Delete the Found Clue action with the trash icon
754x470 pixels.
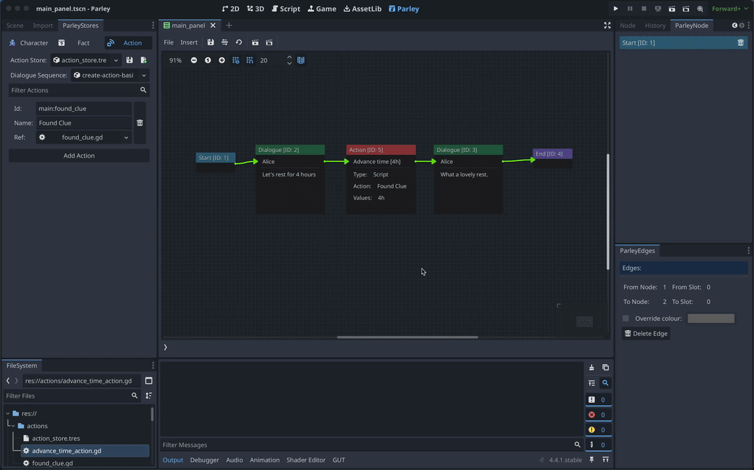point(140,123)
